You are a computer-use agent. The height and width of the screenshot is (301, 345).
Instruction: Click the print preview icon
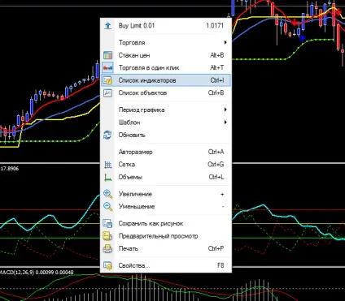point(107,236)
